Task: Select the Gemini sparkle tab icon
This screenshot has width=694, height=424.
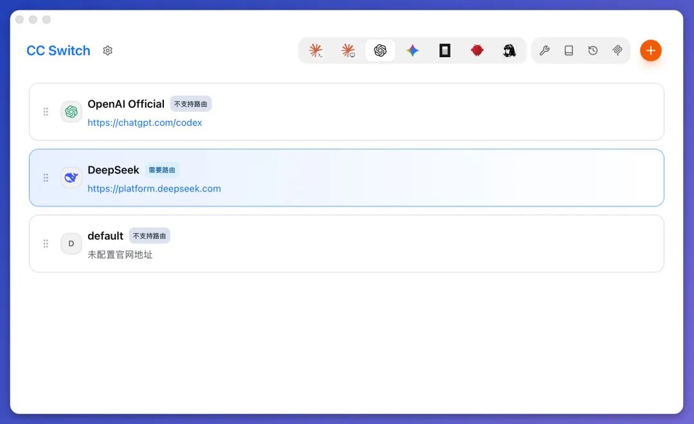Action: pos(413,51)
